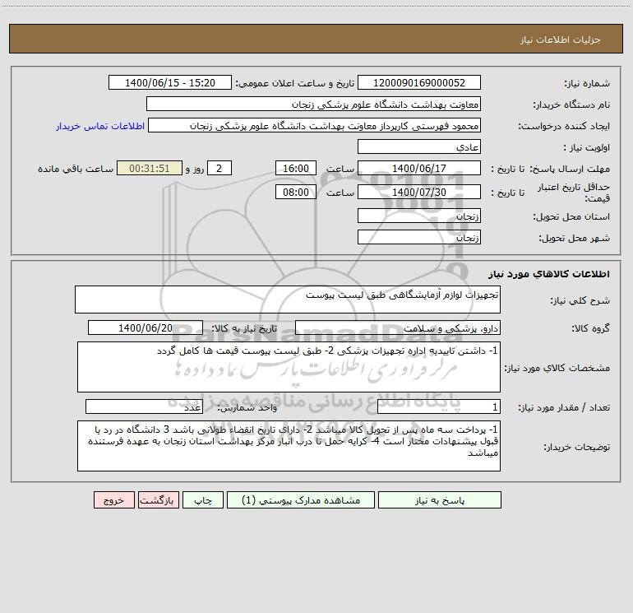633x613 pixels.
Task: Click the گروه کالا field
Action: pyautogui.click(x=398, y=327)
